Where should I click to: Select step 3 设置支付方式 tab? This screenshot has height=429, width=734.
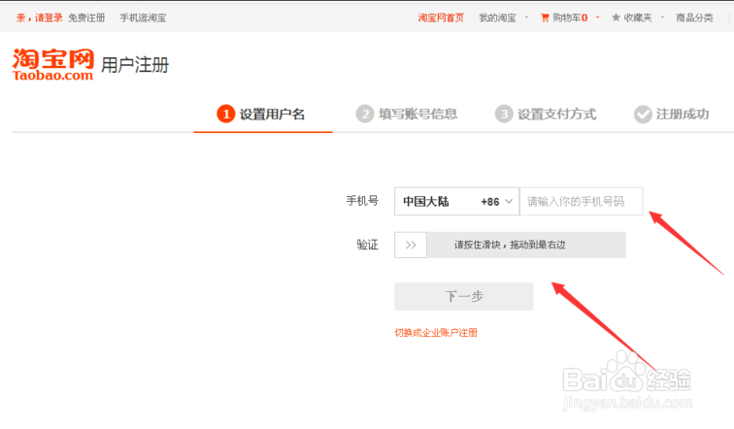click(x=546, y=115)
